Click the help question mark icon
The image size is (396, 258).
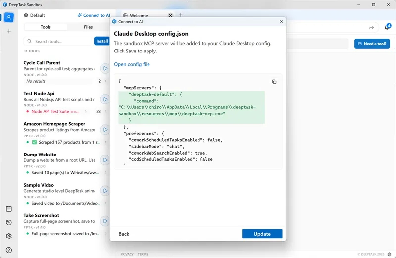tap(9, 250)
